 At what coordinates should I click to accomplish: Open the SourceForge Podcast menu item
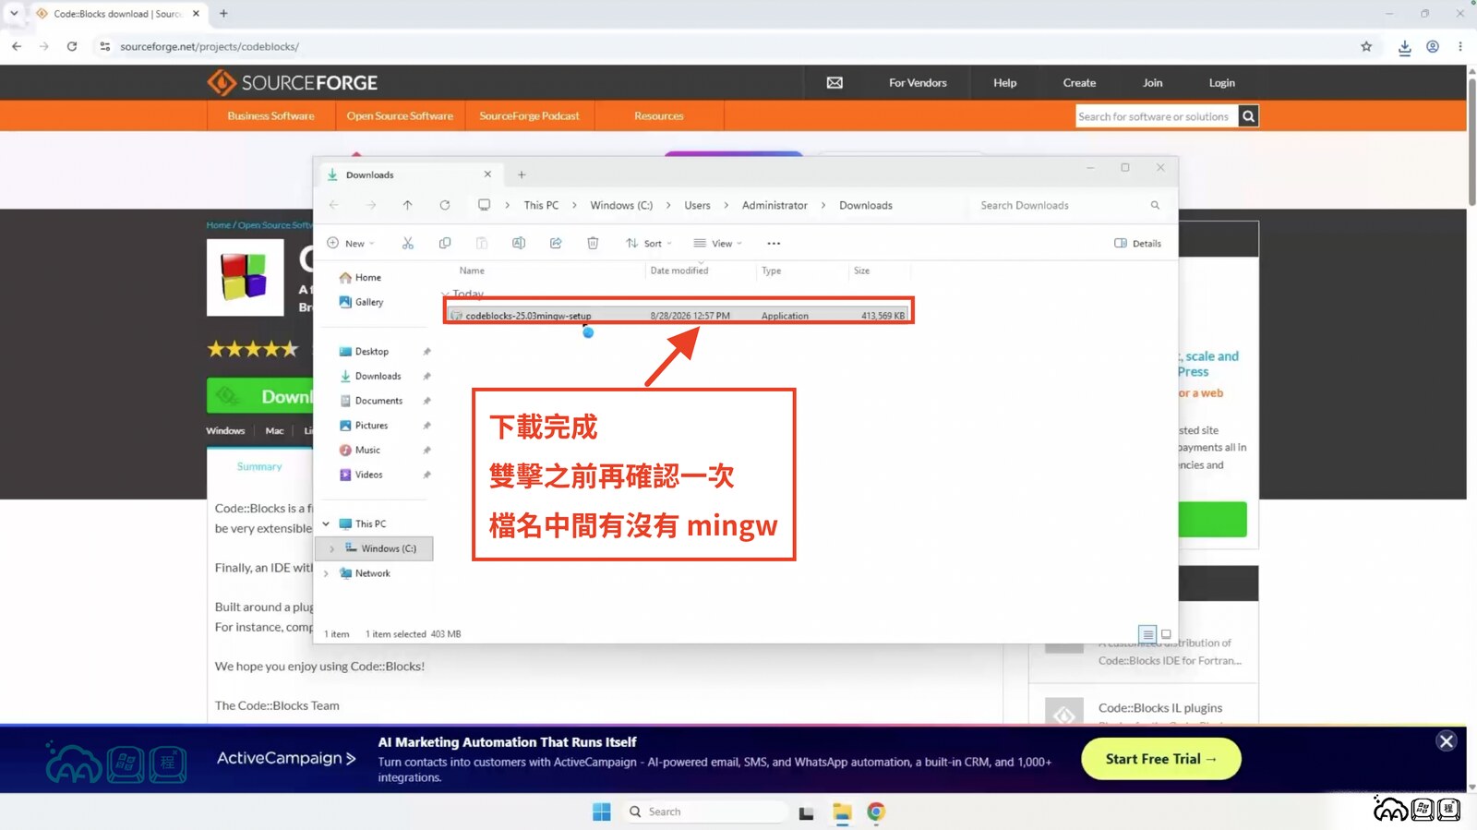[529, 116]
